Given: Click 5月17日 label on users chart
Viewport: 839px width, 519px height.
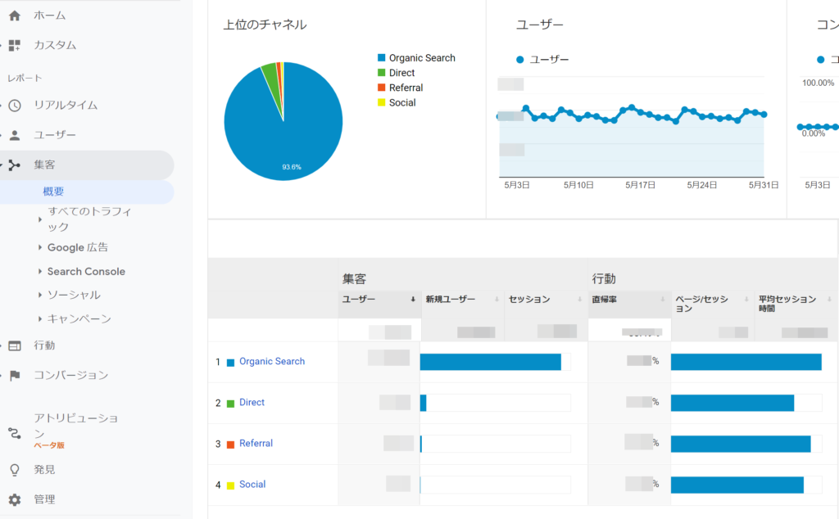Looking at the screenshot, I should (640, 185).
